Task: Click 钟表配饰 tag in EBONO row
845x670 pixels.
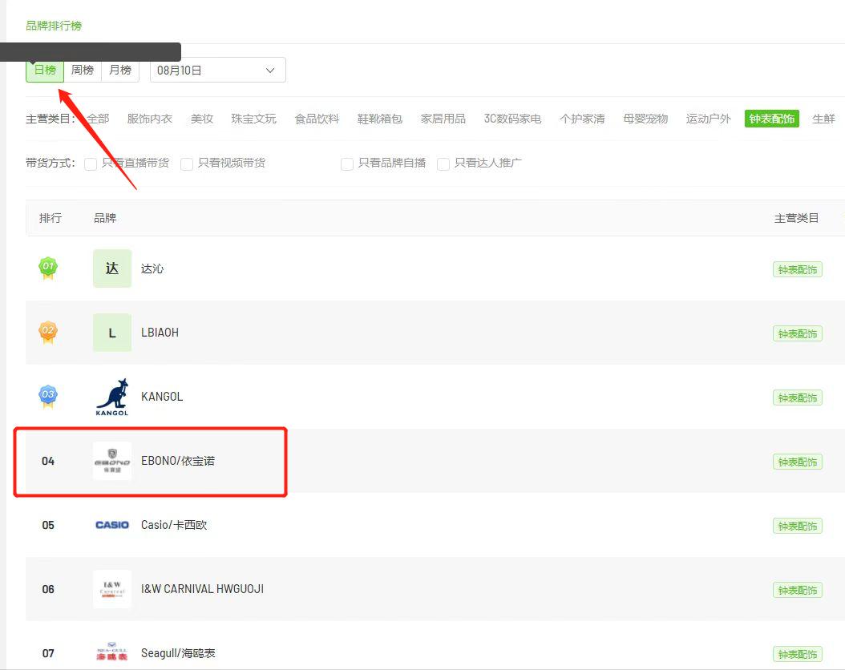Action: coord(798,462)
